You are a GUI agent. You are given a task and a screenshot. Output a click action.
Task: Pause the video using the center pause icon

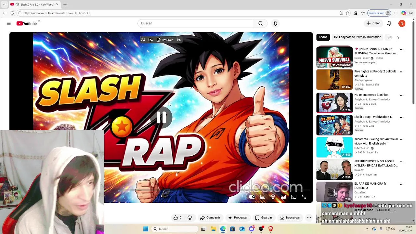[161, 118]
